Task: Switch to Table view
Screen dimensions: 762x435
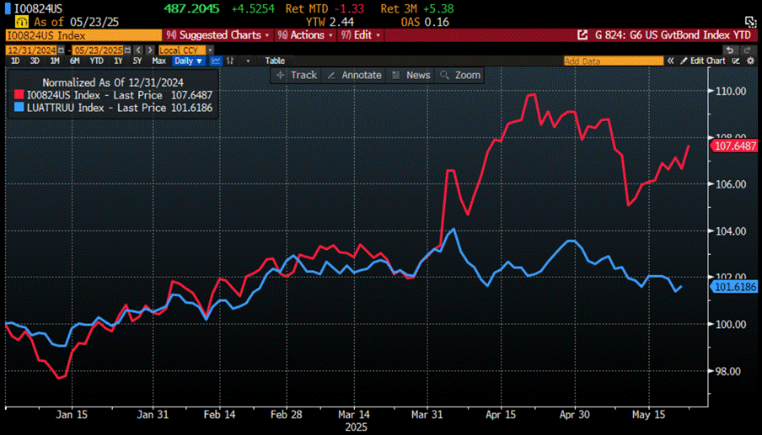Action: point(275,61)
